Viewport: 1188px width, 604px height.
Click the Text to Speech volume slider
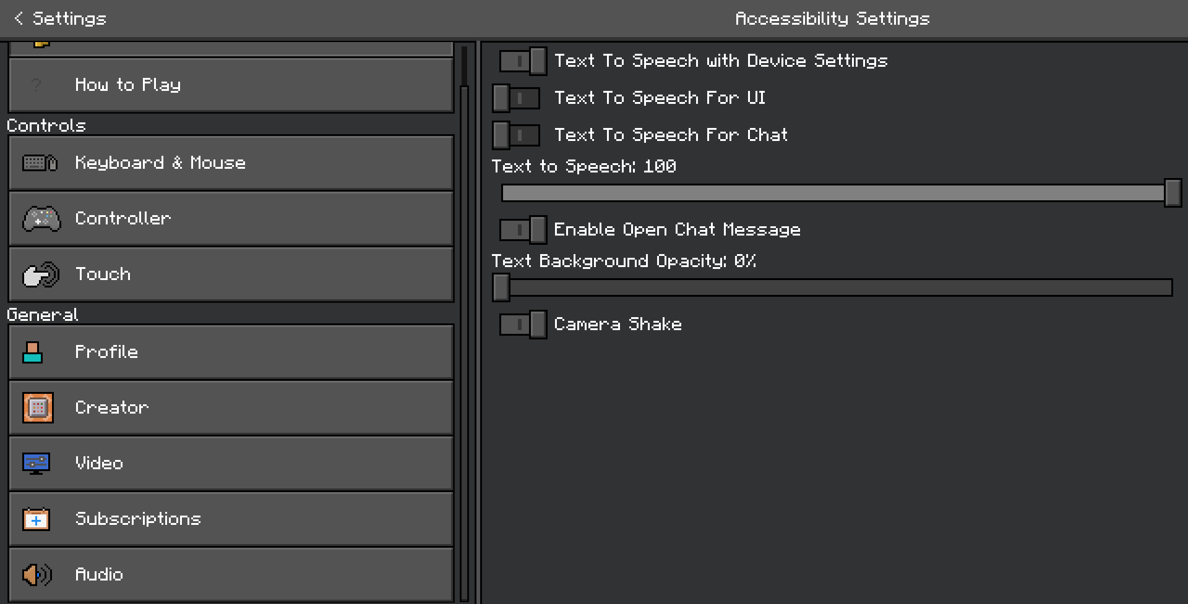[x=835, y=194]
